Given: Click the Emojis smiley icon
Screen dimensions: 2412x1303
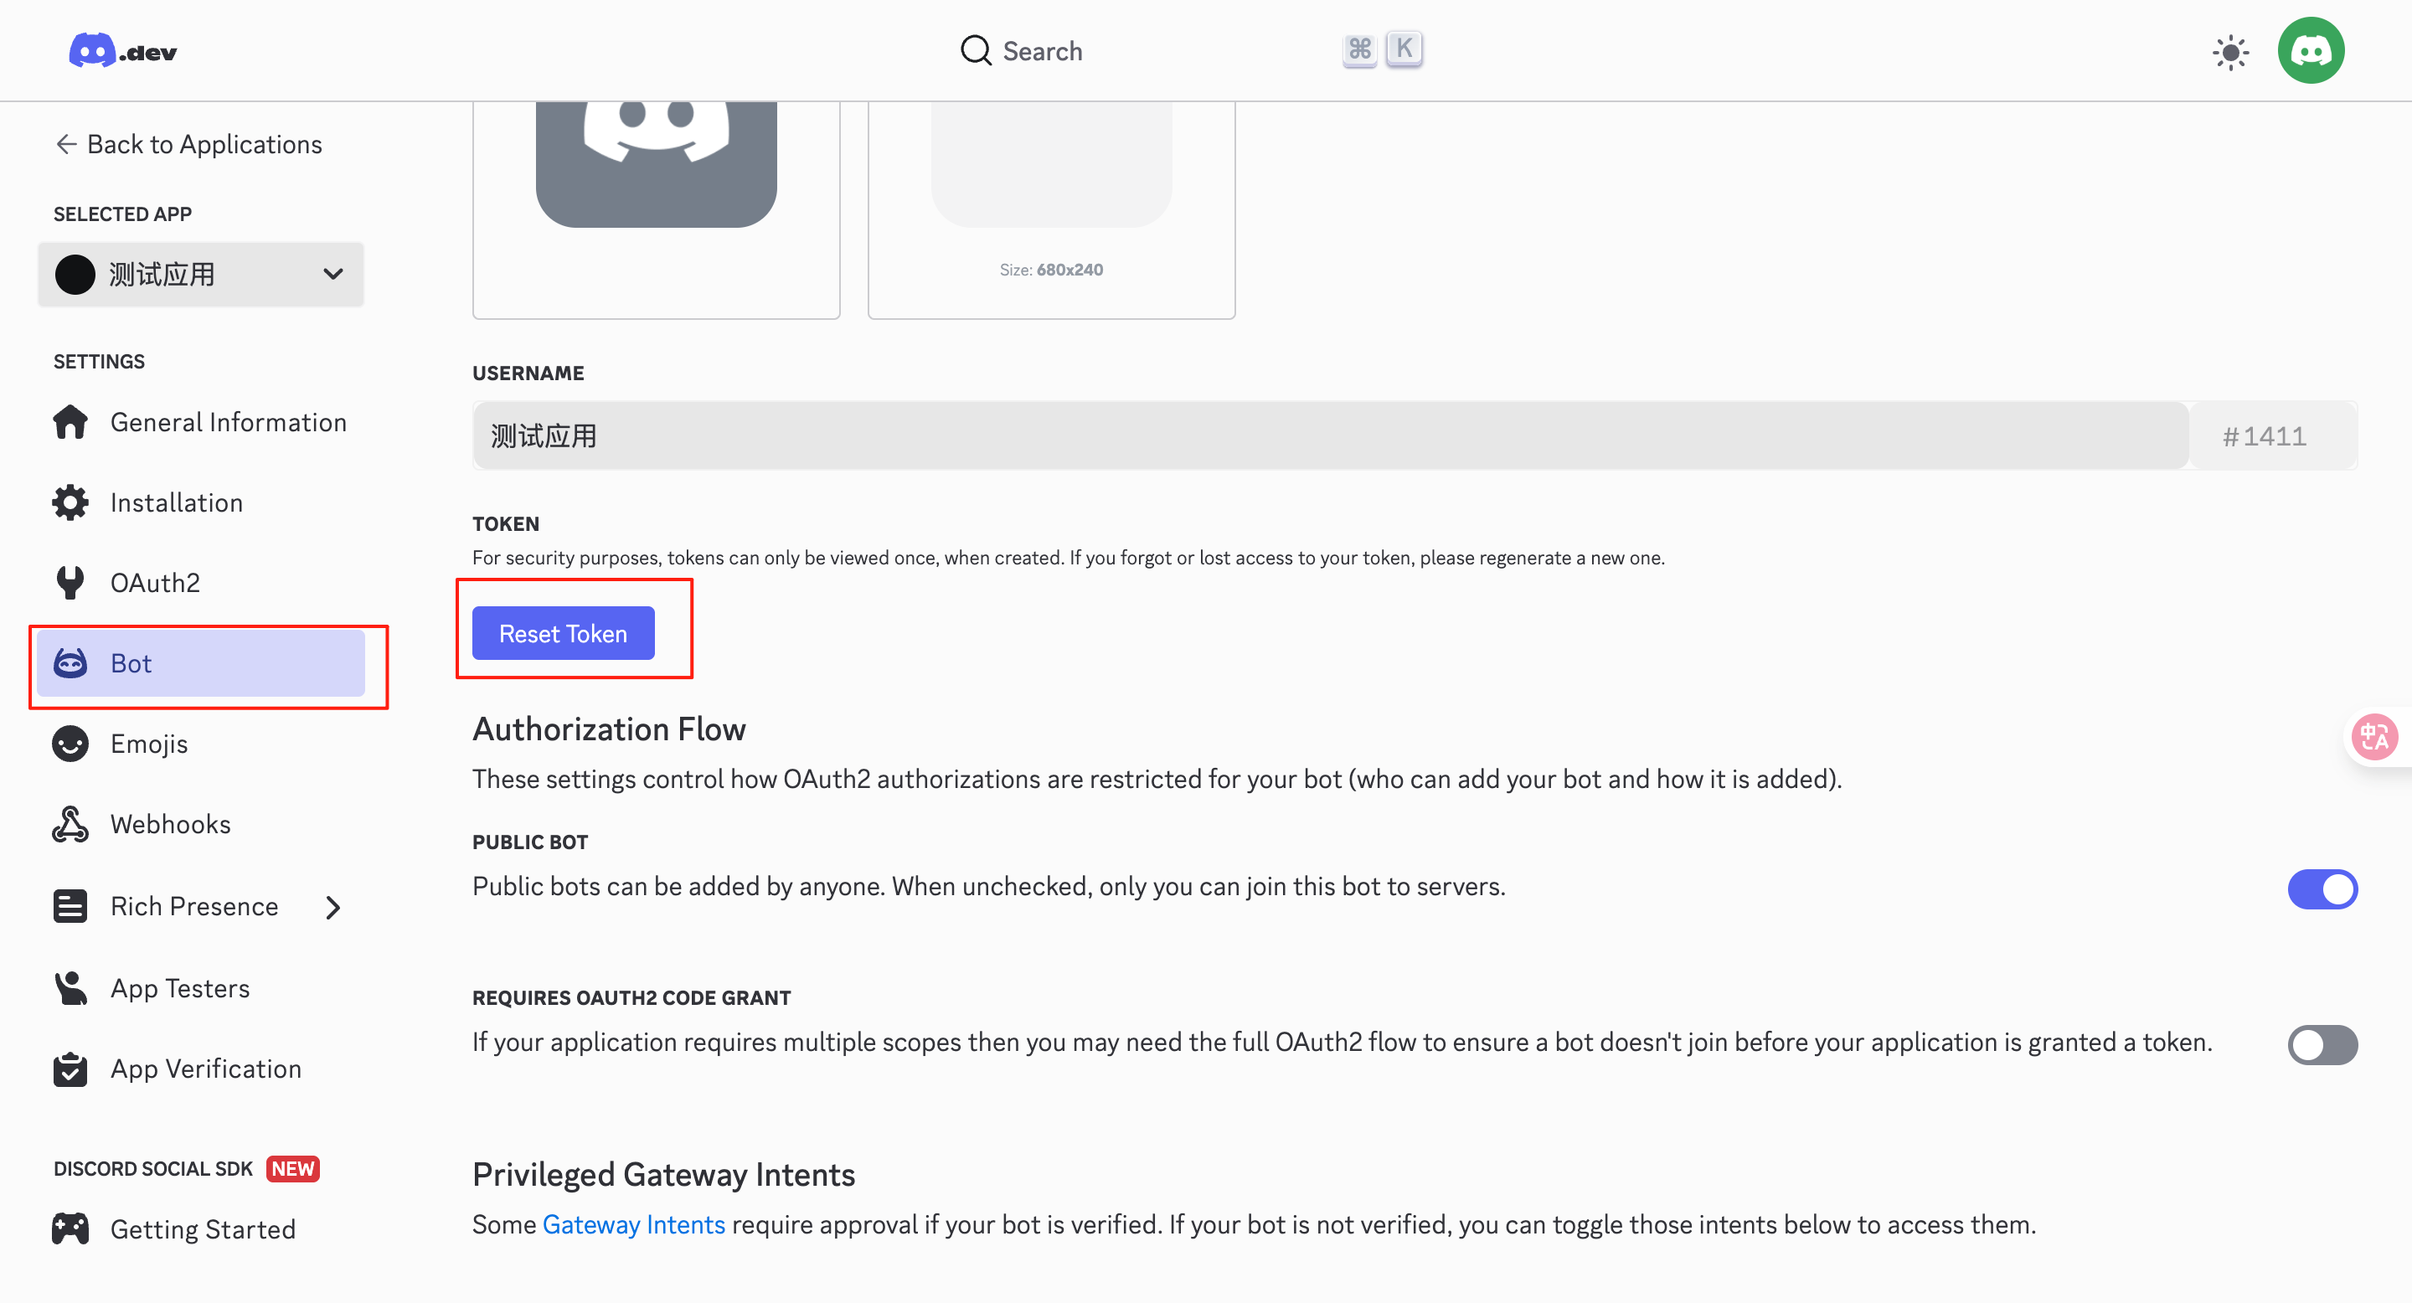Looking at the screenshot, I should click(x=70, y=744).
